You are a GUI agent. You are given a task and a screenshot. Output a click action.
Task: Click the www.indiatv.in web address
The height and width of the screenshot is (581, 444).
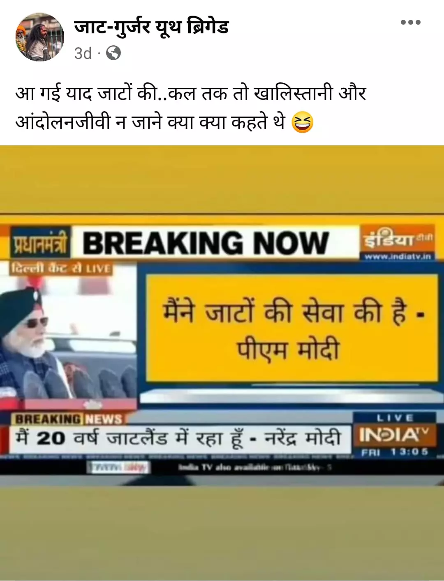pos(398,257)
